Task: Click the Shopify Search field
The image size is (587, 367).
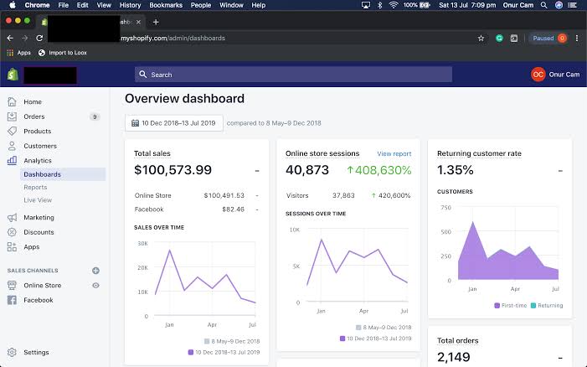Action: (293, 75)
